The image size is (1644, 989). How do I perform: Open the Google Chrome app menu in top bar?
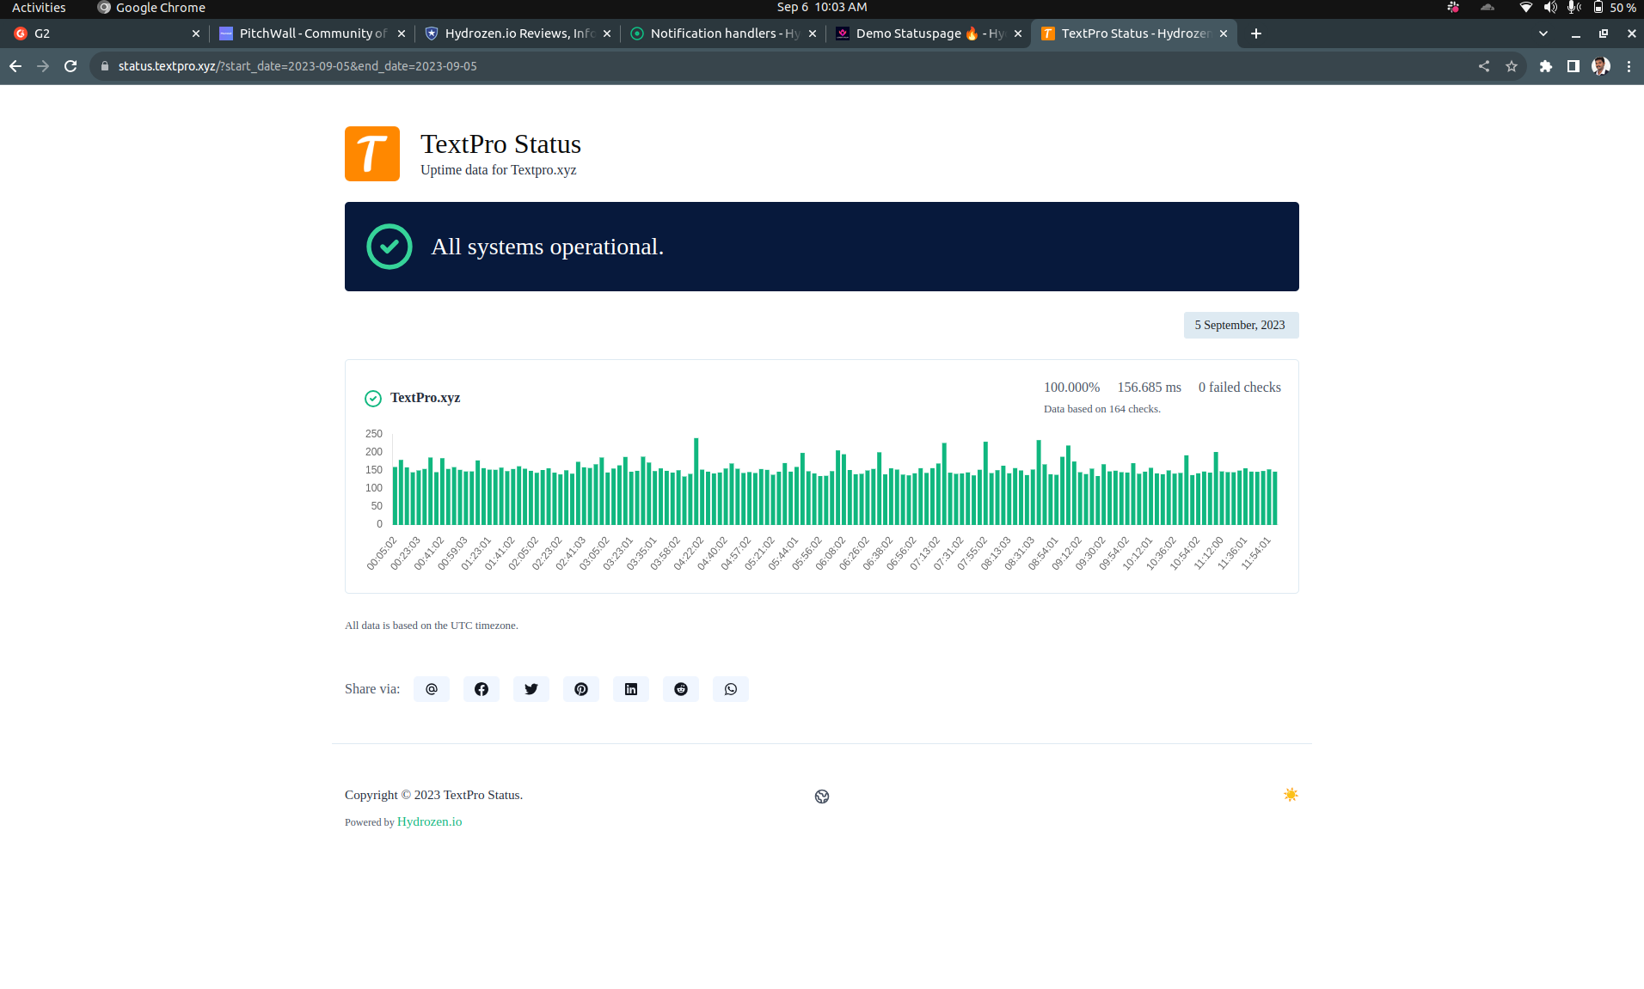pyautogui.click(x=151, y=8)
